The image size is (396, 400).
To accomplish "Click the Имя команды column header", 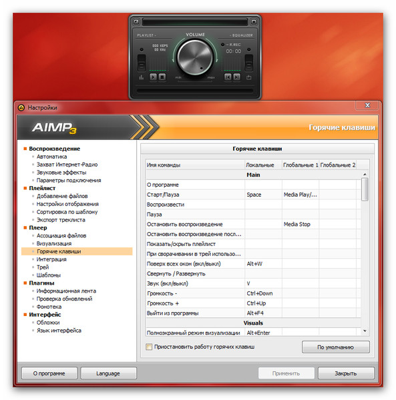I will (195, 165).
